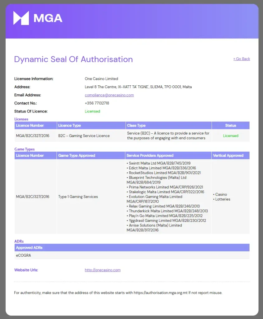Select the Yggdrasil Gaming Limited provider entry
Viewport: 263px width, 319px height.
[166, 221]
